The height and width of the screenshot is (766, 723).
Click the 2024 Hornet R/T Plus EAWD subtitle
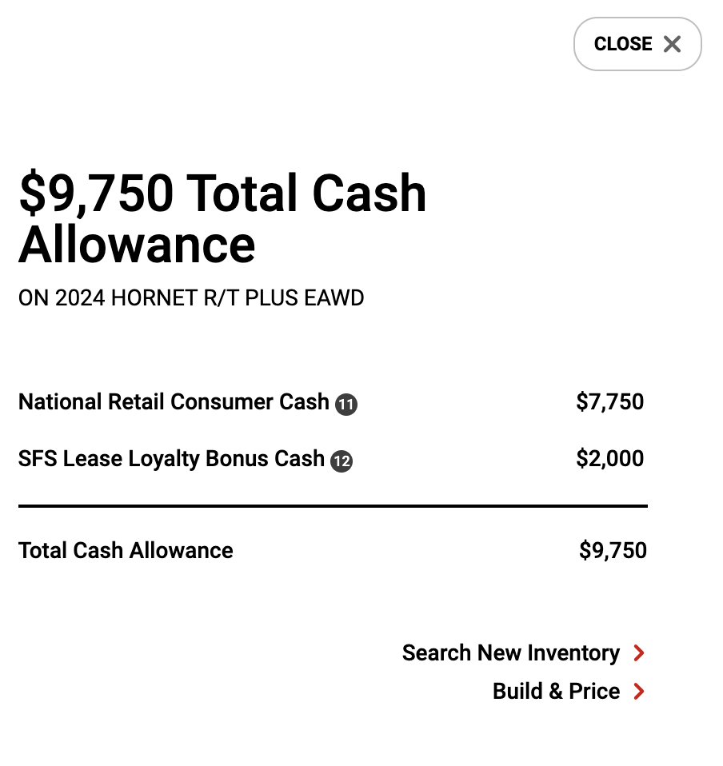(x=191, y=298)
